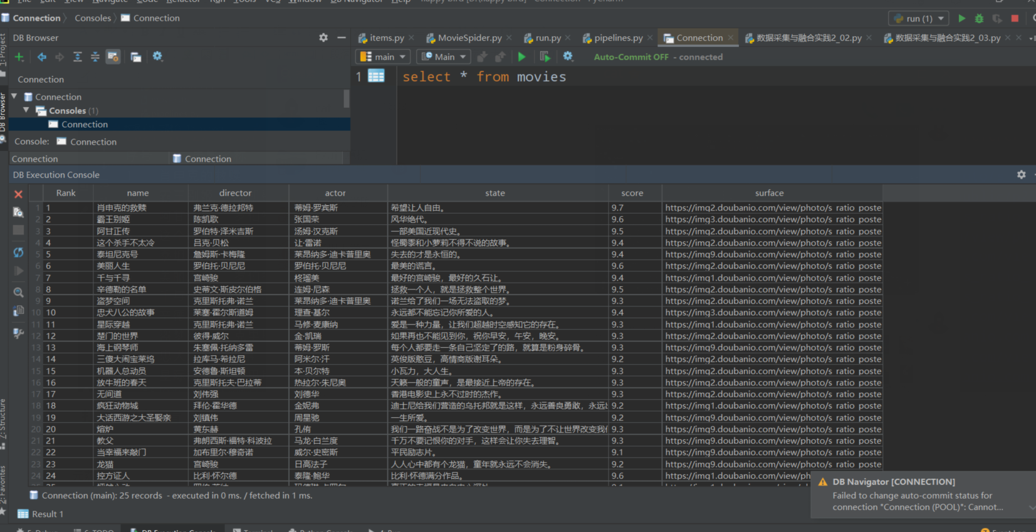Viewport: 1036px width, 532px height.
Task: Click Consoles breadcrumb in navigation bar
Action: coord(93,18)
